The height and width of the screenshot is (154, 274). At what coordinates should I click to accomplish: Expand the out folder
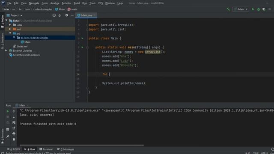click(x=10, y=29)
